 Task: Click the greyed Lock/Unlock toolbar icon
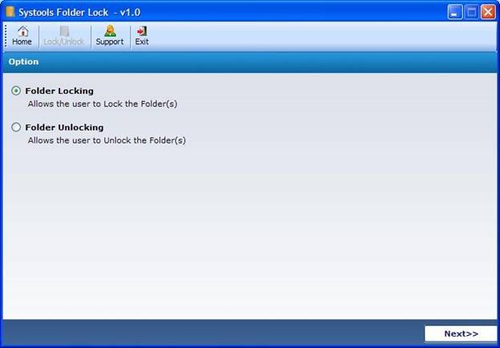(x=64, y=36)
